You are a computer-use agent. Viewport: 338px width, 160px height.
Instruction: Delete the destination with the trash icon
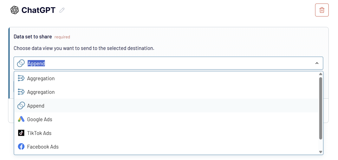click(322, 10)
